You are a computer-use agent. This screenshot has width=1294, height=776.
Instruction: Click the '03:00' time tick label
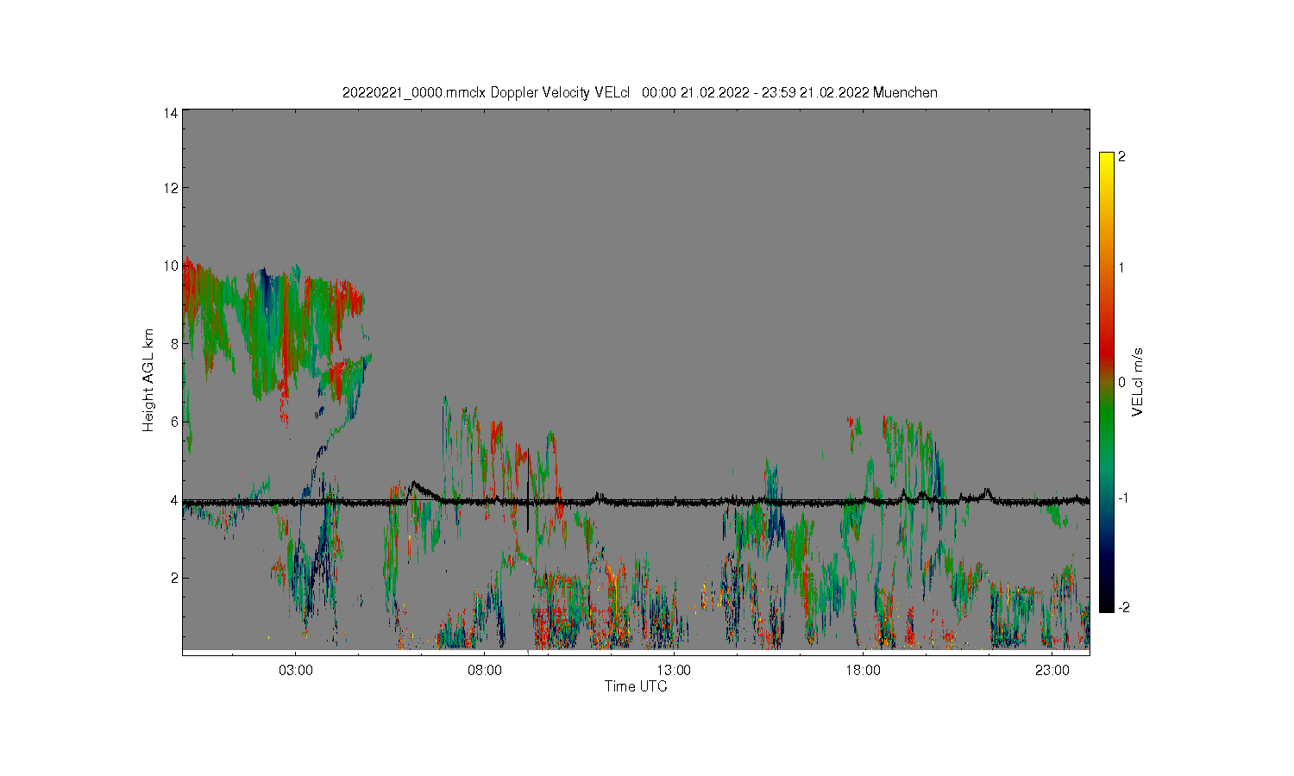click(x=296, y=670)
